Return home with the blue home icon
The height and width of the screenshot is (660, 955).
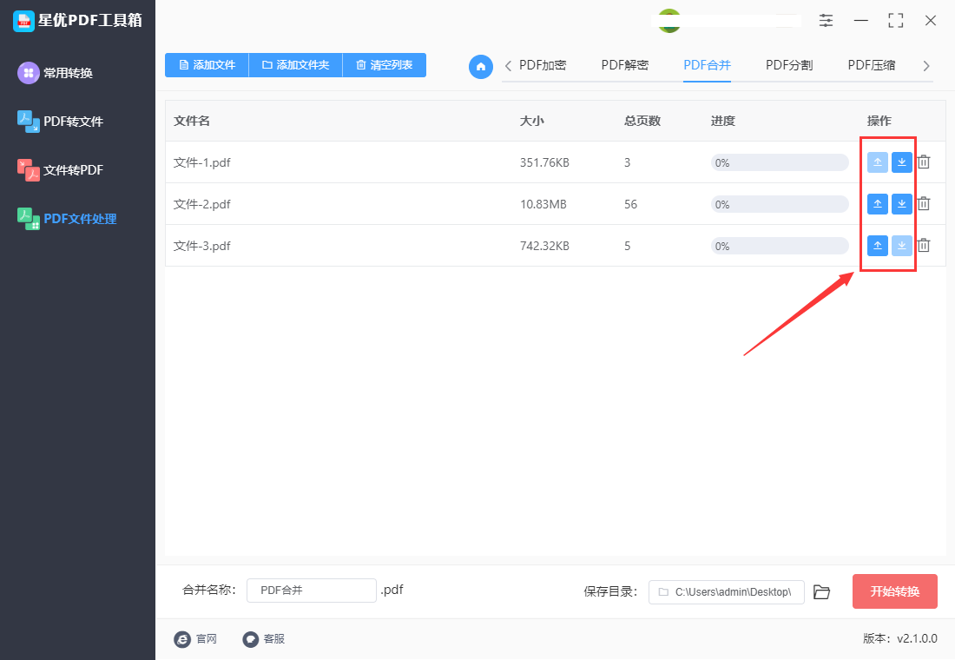tap(481, 66)
